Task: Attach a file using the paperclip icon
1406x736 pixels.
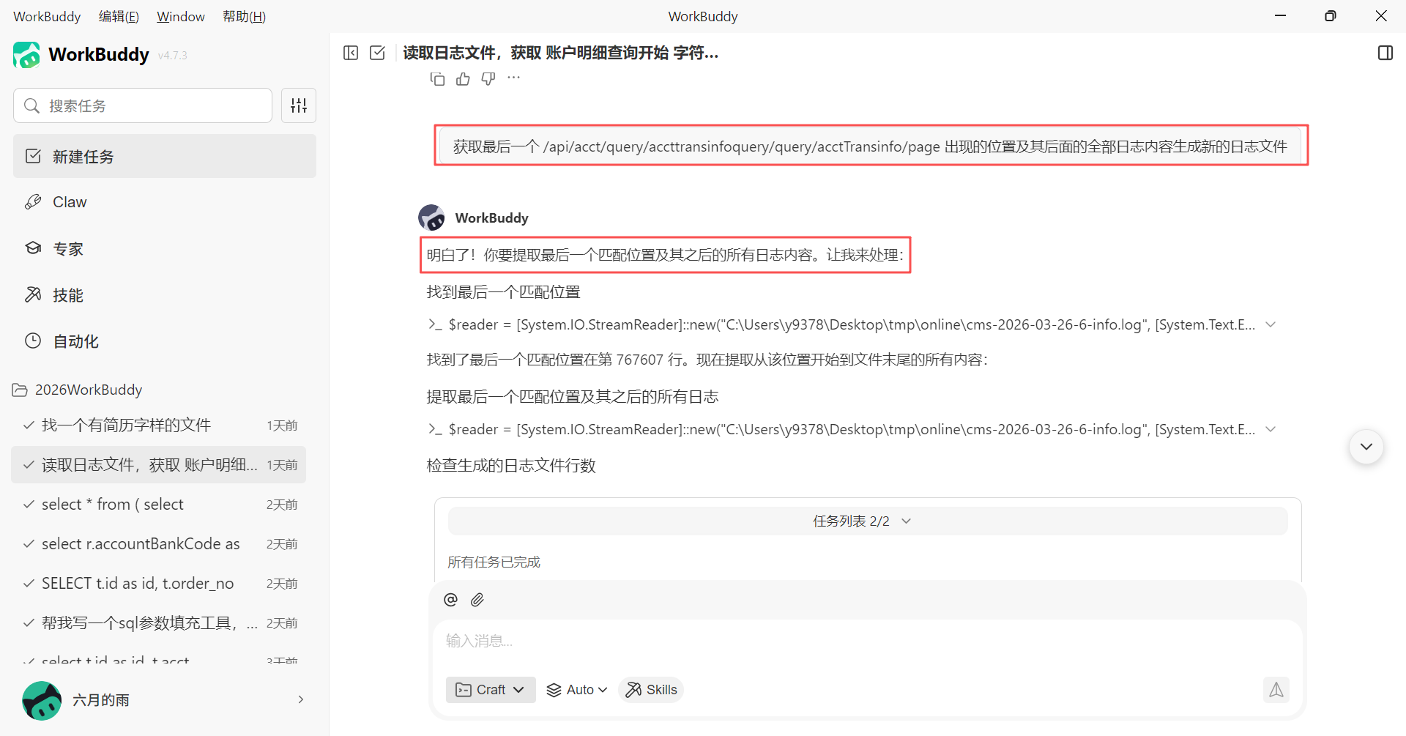Action: point(477,599)
